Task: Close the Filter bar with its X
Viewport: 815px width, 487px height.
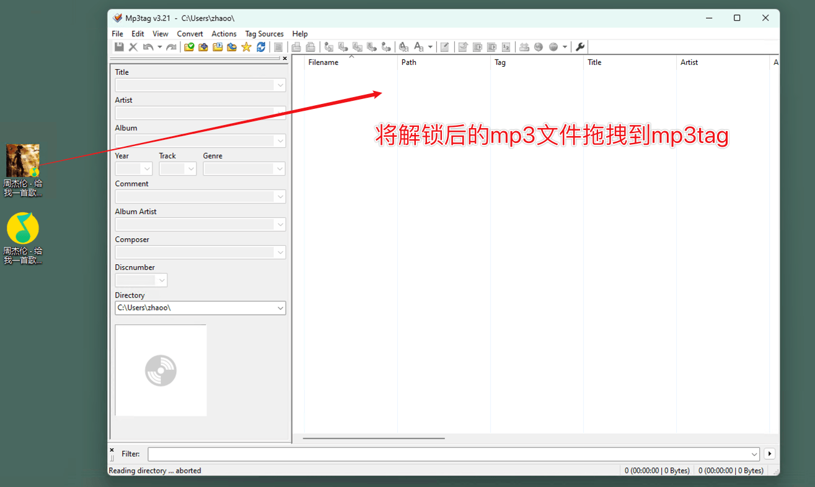Action: [112, 450]
